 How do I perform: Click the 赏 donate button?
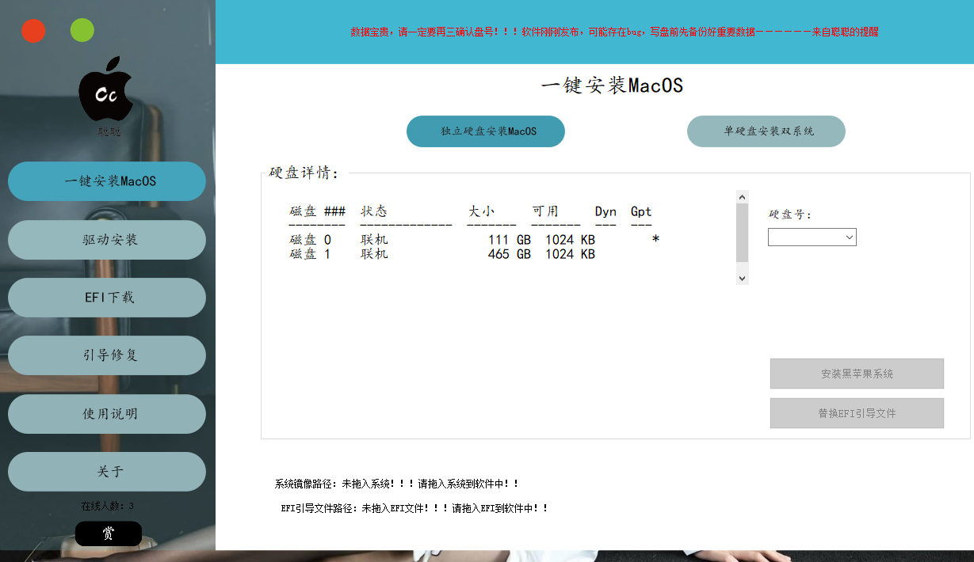[x=109, y=534]
